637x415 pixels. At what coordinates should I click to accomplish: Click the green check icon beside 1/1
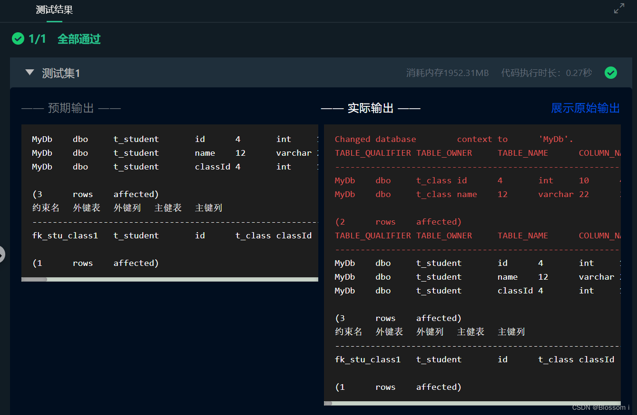click(18, 38)
